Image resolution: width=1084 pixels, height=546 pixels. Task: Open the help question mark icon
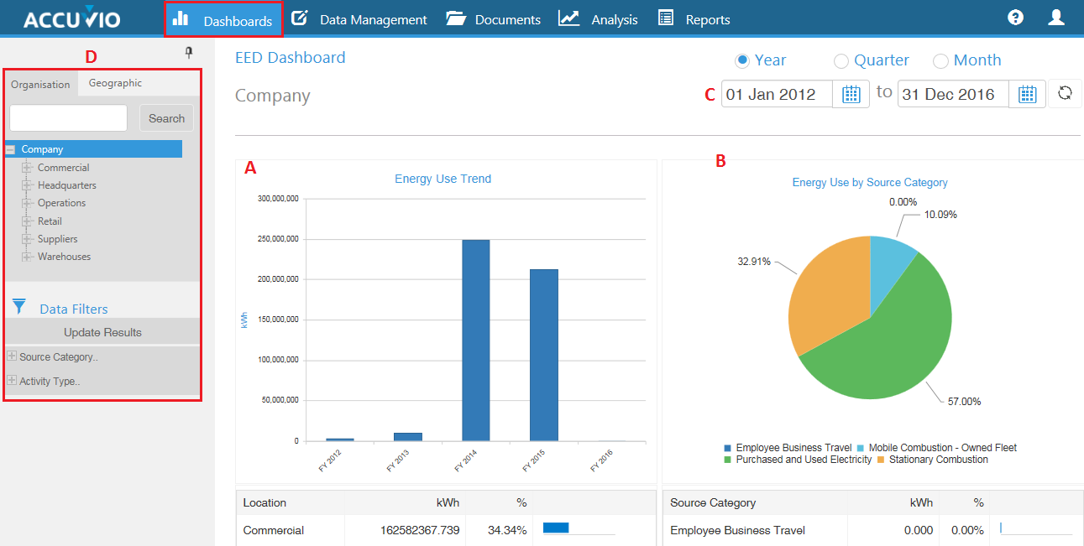pyautogui.click(x=1015, y=17)
